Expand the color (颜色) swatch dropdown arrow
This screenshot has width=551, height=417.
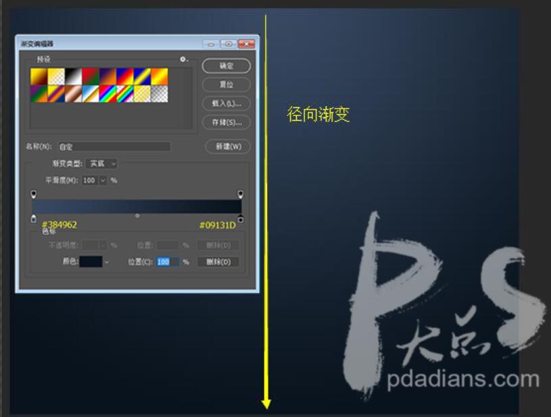(106, 262)
